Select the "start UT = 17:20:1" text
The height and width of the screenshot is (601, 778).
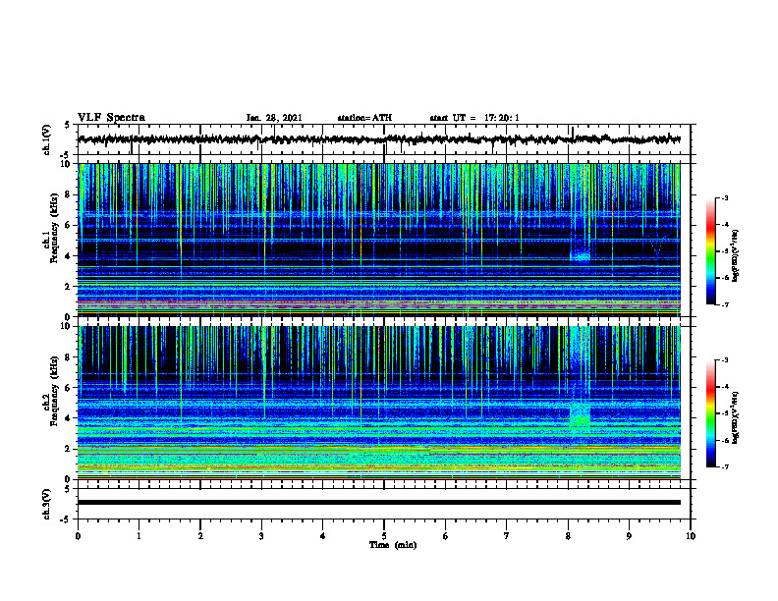click(474, 118)
